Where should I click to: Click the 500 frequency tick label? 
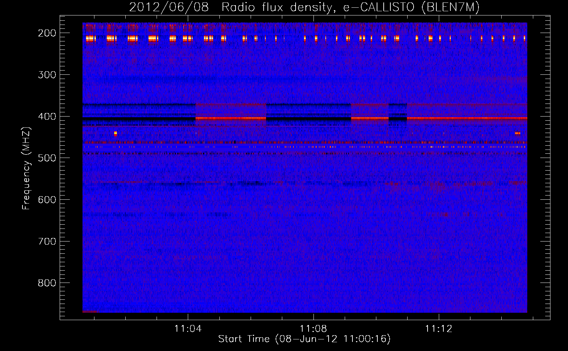click(47, 158)
